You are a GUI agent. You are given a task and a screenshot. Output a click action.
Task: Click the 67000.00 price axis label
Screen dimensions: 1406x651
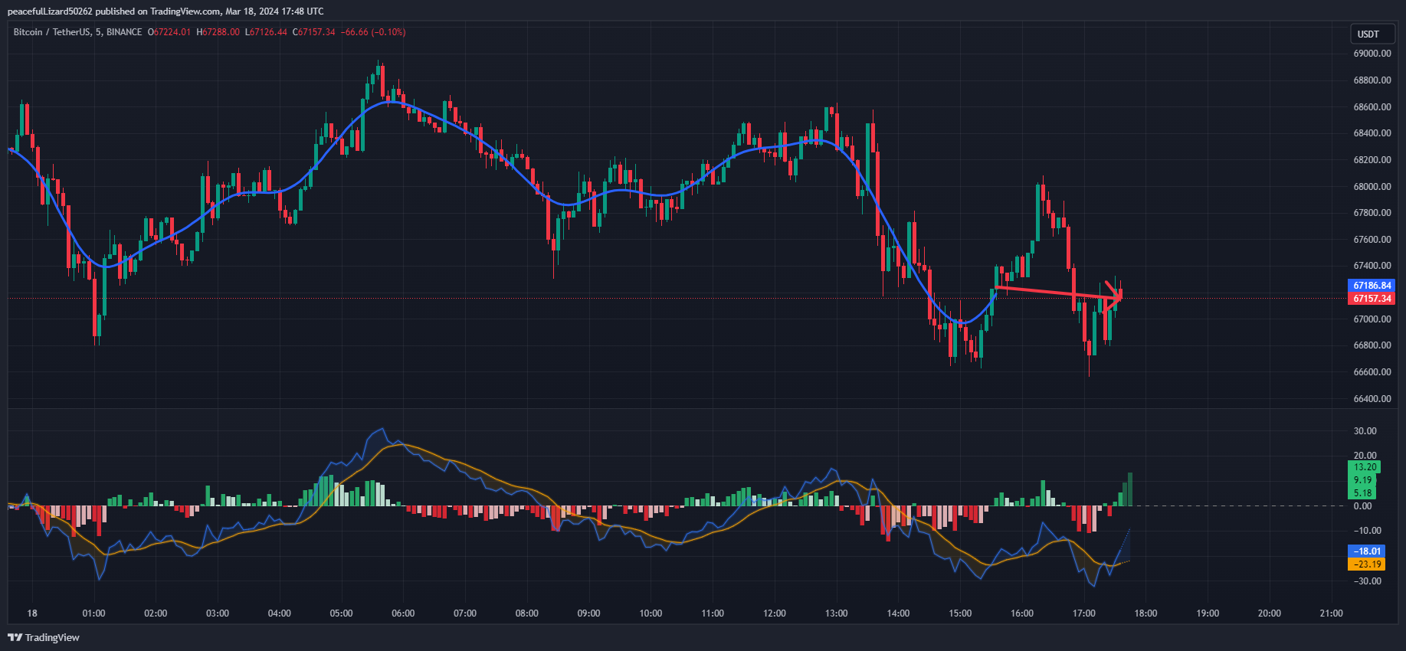click(x=1372, y=319)
